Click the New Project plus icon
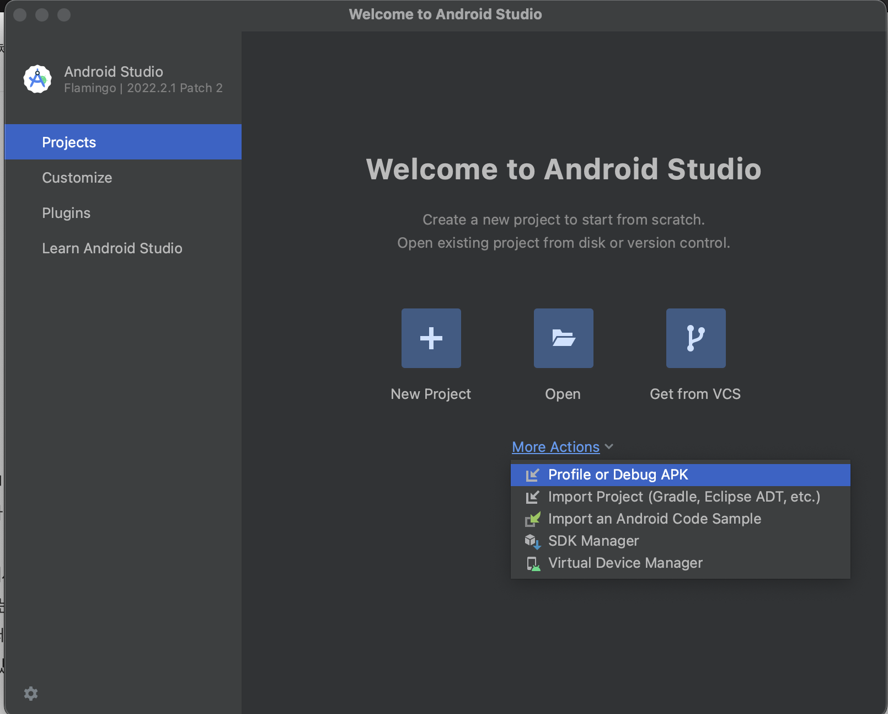Screen dimensions: 888x714 click(431, 338)
